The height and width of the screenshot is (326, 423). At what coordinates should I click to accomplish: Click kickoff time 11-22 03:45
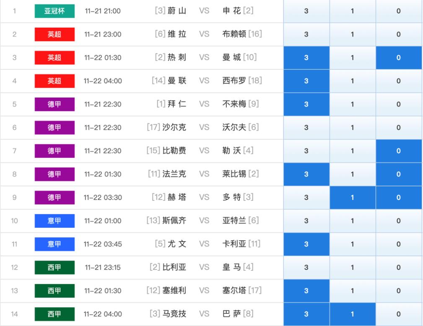103,244
